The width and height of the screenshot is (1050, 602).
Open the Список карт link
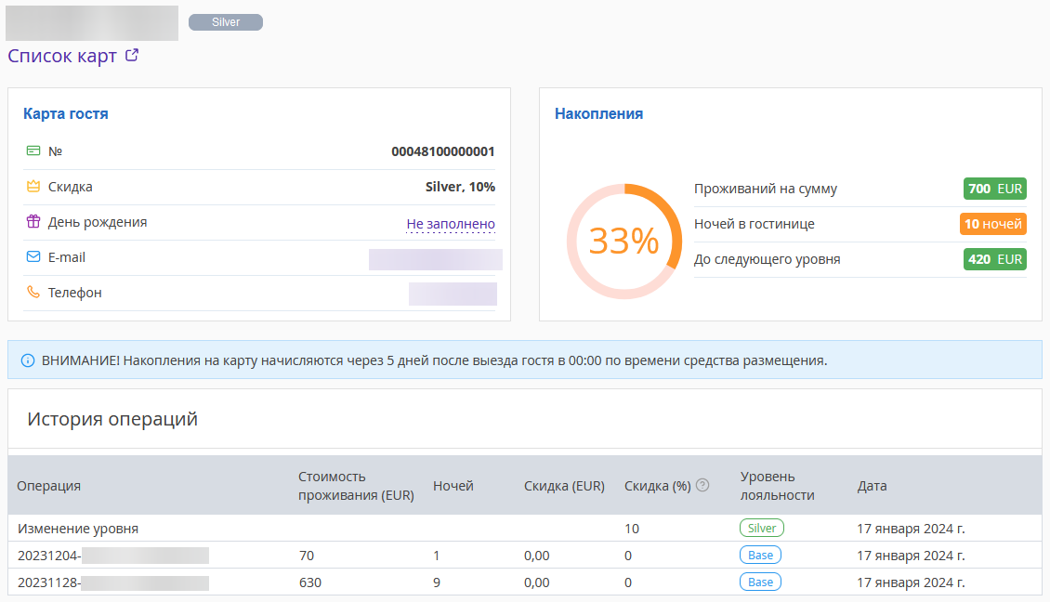coord(62,56)
